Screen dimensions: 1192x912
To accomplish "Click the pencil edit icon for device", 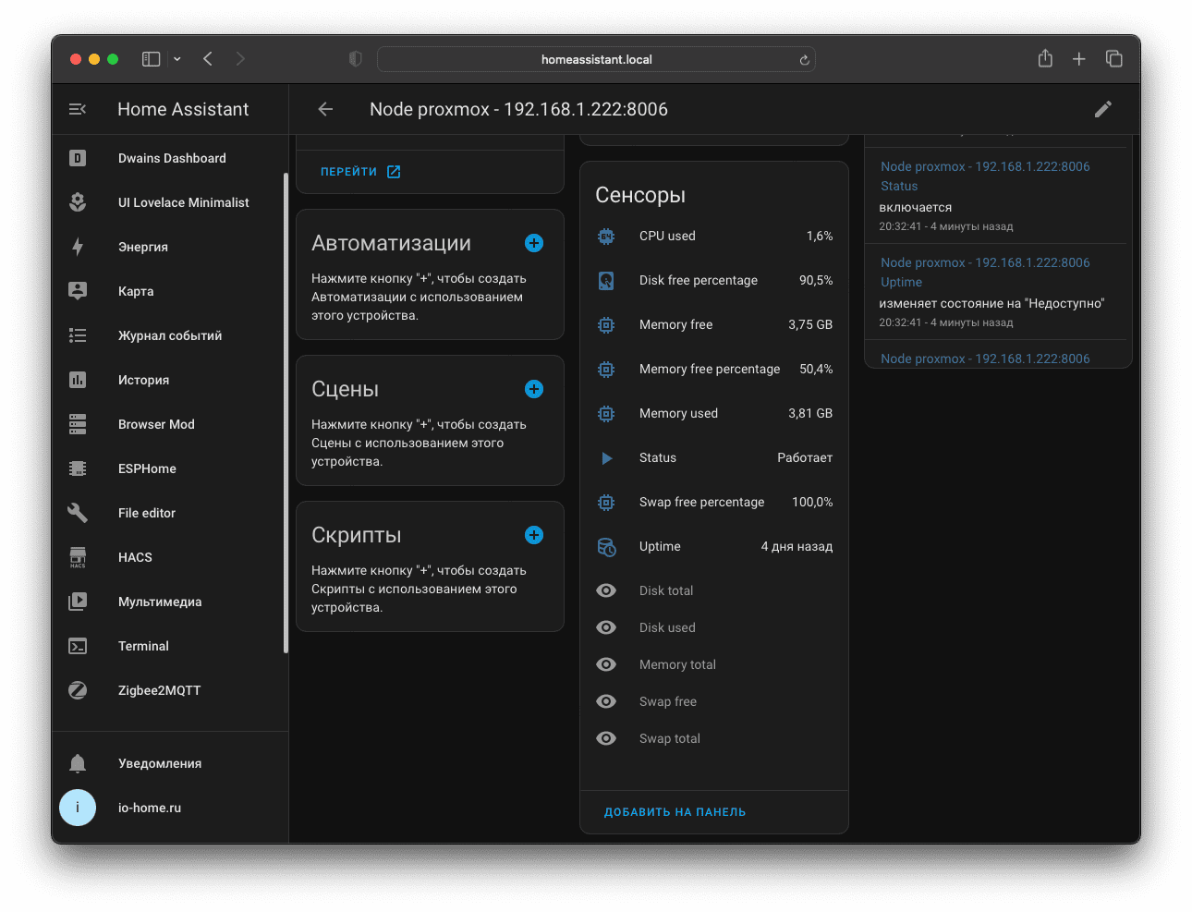I will 1102,109.
